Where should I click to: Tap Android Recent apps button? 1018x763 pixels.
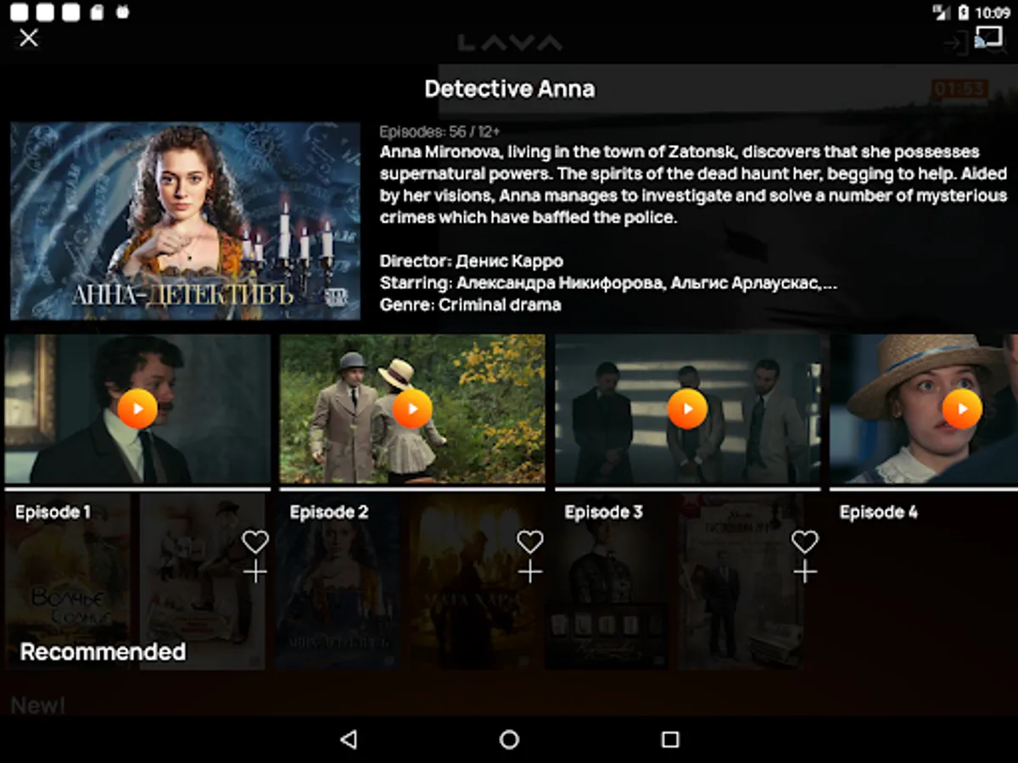670,739
